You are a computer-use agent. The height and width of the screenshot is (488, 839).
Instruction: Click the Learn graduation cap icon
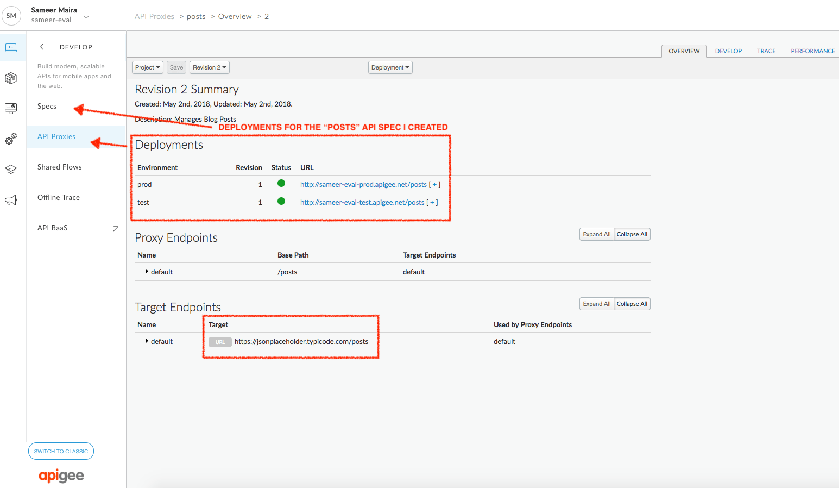(11, 170)
